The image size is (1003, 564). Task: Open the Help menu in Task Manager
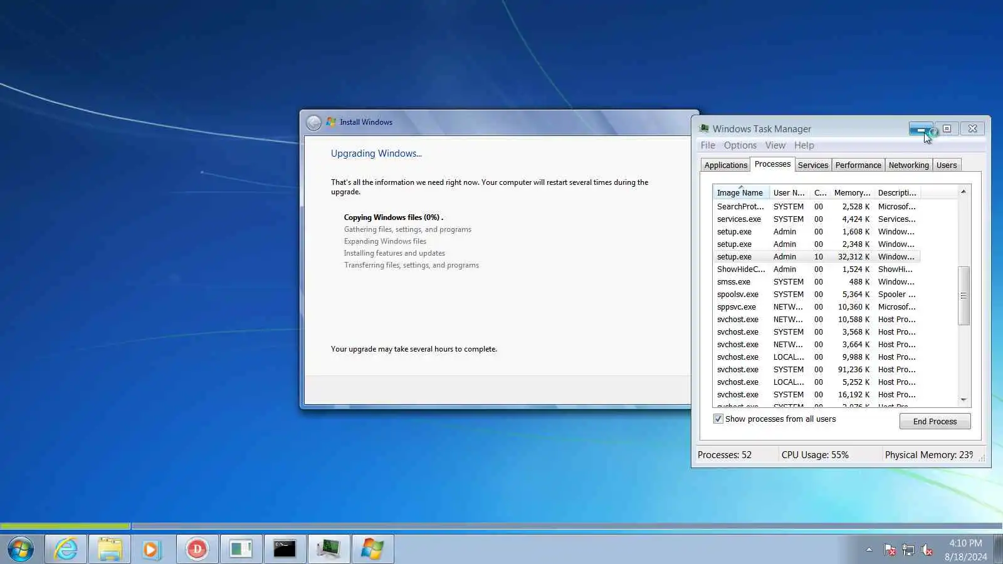(804, 145)
